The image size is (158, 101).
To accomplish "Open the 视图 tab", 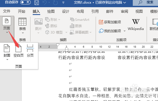I will (139, 11).
